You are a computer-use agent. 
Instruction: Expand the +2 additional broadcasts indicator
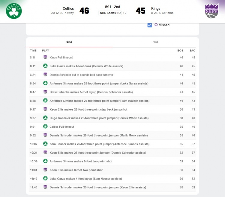(124, 13)
